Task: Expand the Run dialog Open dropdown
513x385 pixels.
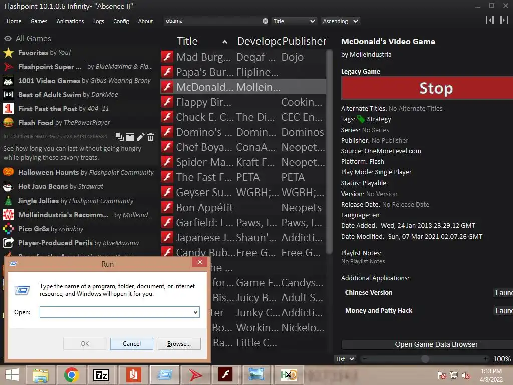Action: pos(195,312)
